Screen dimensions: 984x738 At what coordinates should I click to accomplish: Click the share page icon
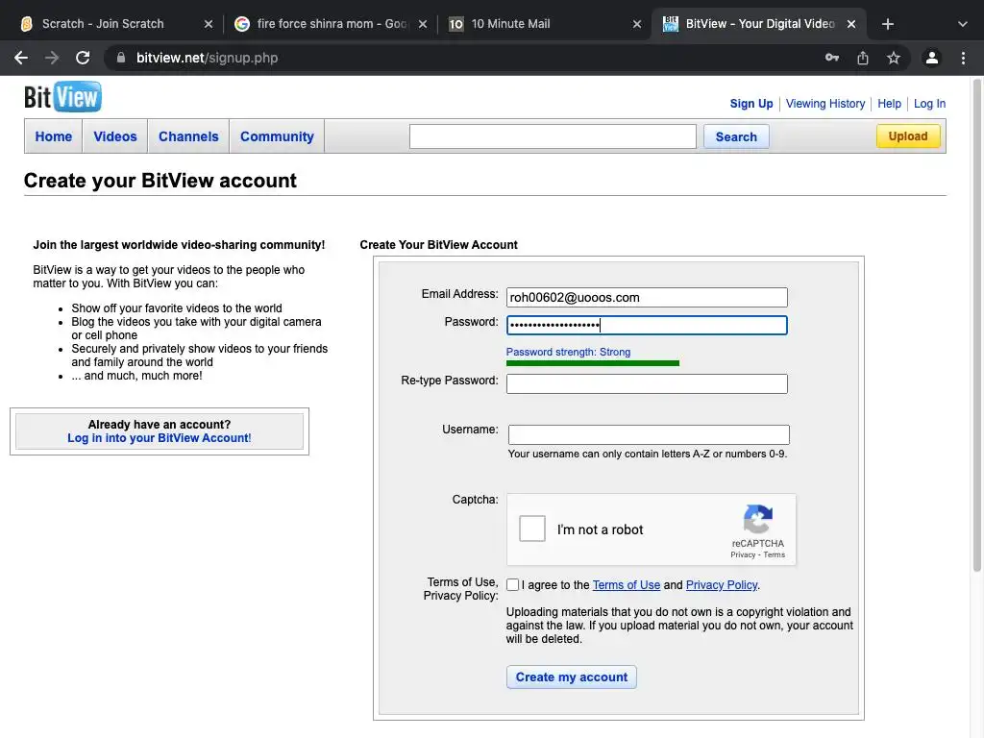(863, 58)
